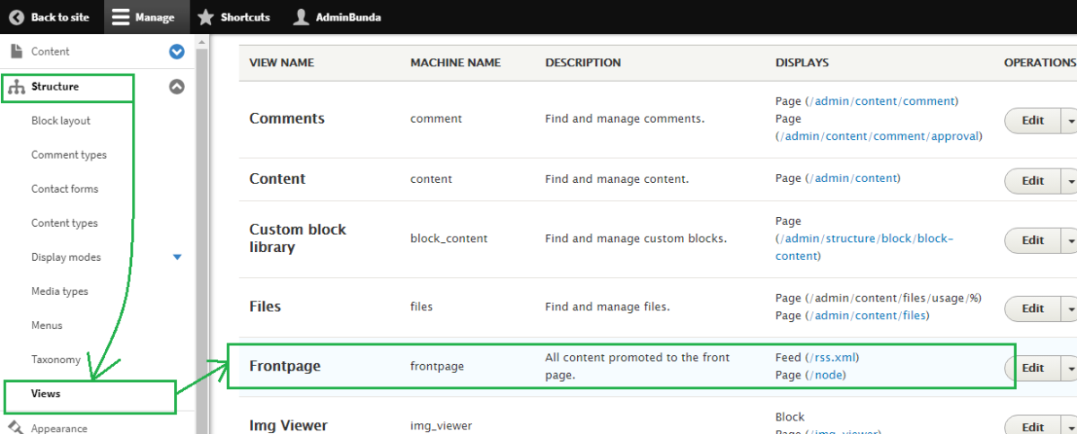Open the /admin/content link in Content row
The width and height of the screenshot is (1077, 434).
[853, 178]
